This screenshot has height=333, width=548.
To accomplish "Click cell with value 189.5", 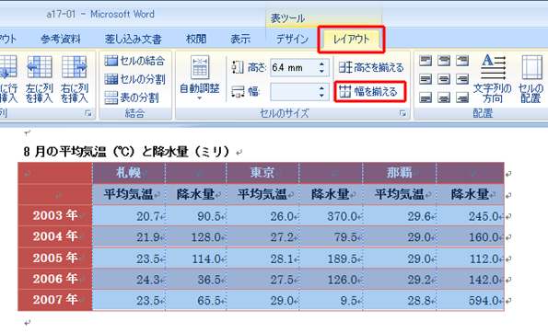I will point(331,258).
